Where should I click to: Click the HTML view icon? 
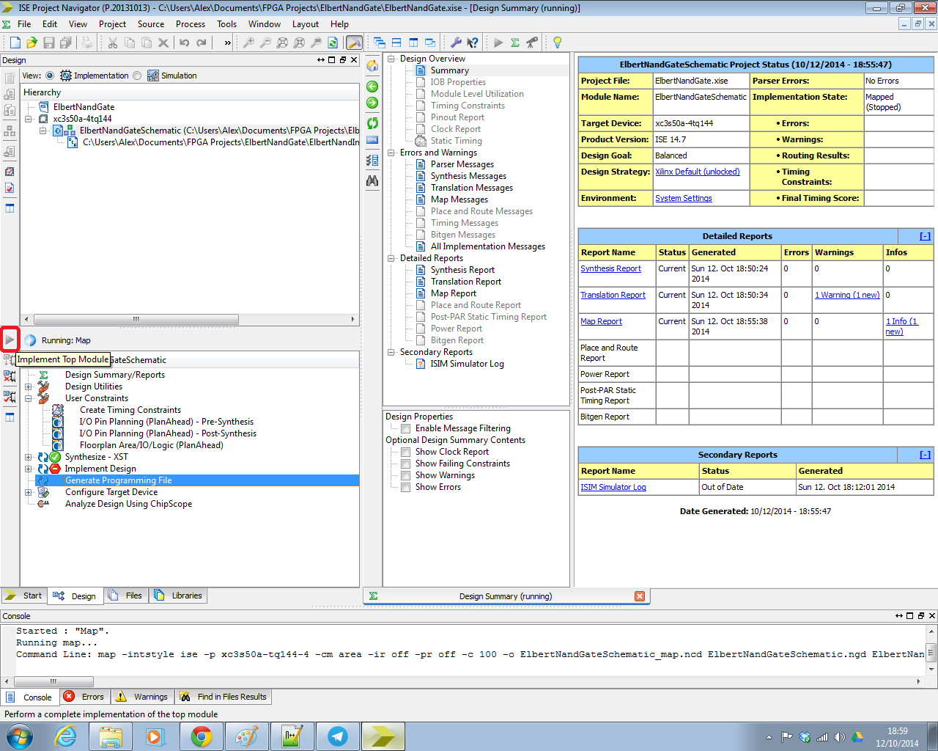point(372,139)
